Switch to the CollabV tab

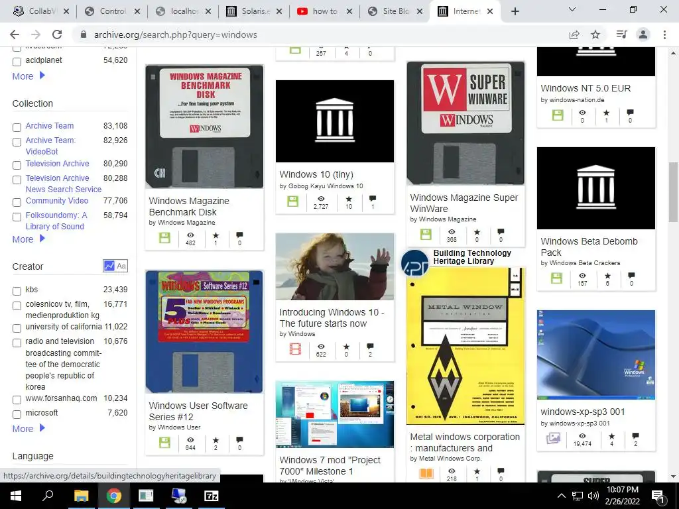coord(41,11)
